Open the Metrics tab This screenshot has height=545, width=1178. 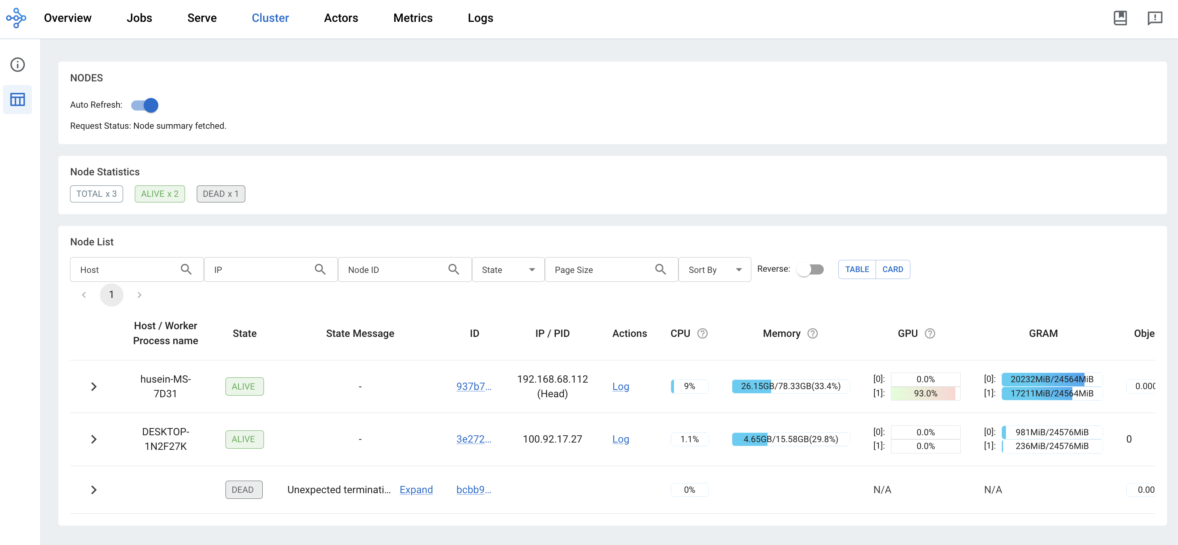pos(413,18)
